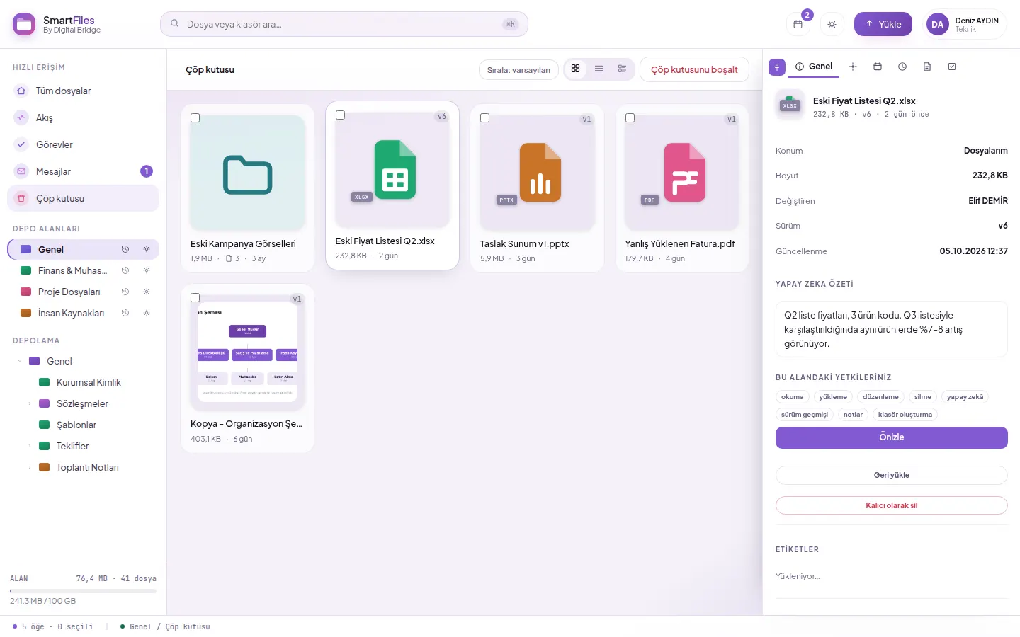Open settings gear for Proje Dosyaları
Viewport: 1020px width, 637px height.
click(x=147, y=292)
